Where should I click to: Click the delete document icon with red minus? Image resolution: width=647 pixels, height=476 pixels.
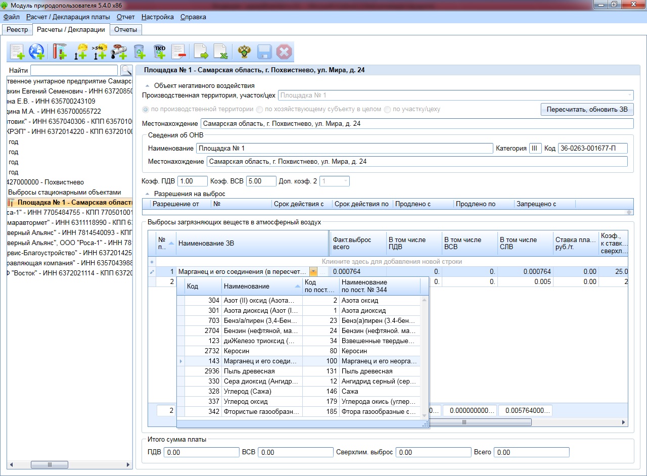tap(178, 52)
